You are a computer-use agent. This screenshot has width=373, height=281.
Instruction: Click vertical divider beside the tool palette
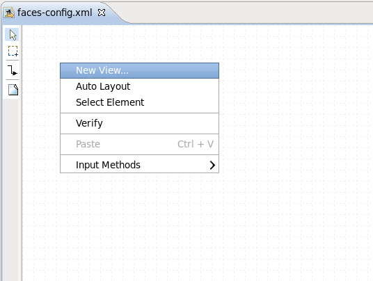tap(21, 152)
